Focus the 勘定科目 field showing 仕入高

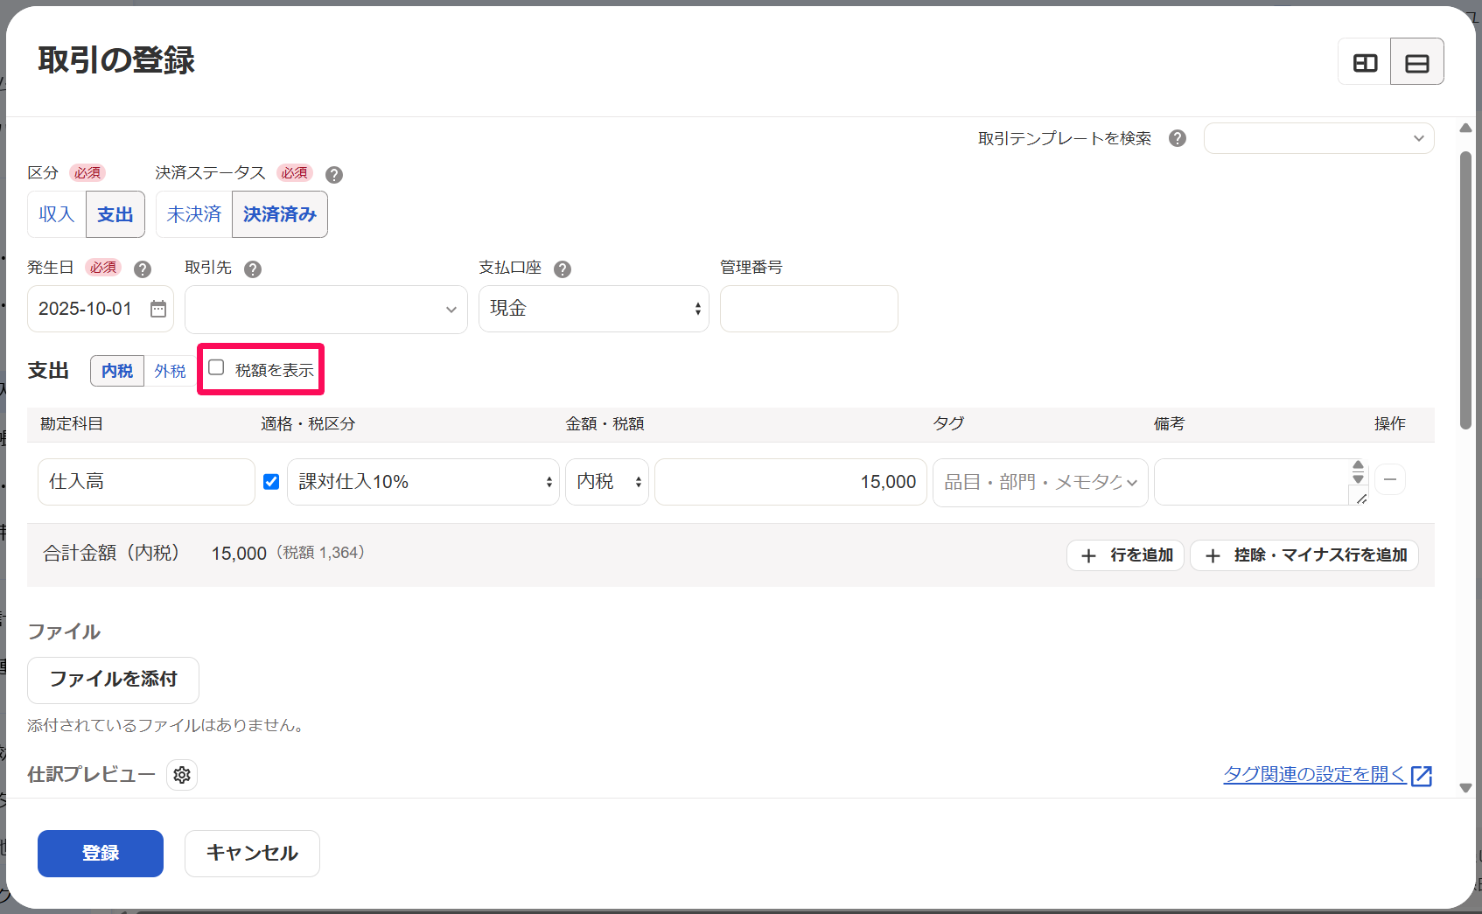pyautogui.click(x=146, y=482)
